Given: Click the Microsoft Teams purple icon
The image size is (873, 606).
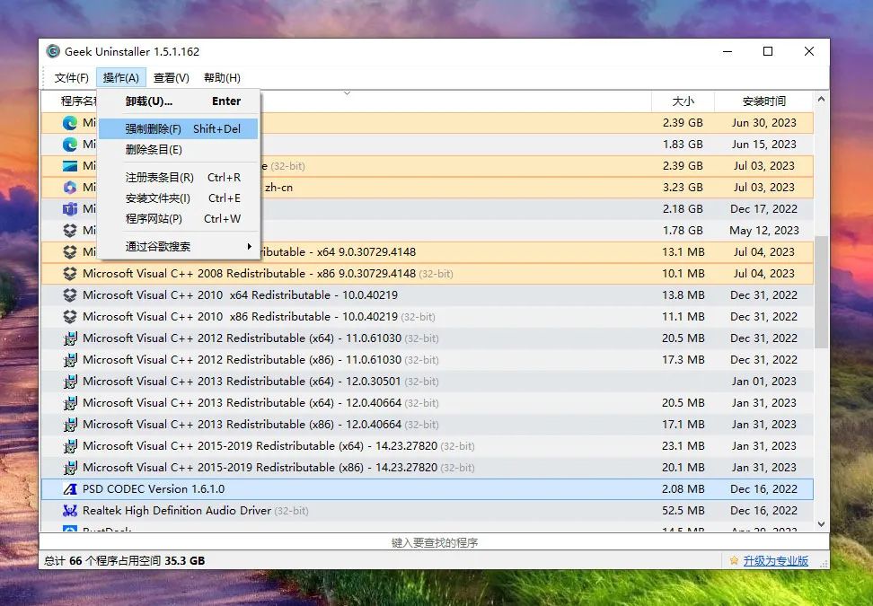Looking at the screenshot, I should (70, 209).
